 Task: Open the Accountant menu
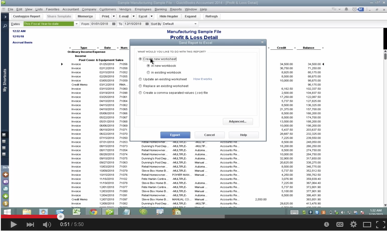coord(71,9)
